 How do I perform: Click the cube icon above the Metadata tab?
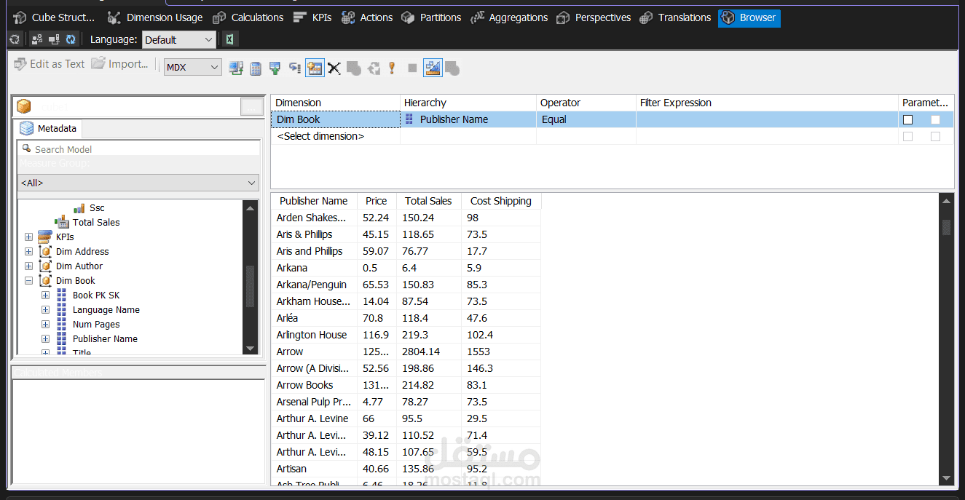click(x=24, y=107)
